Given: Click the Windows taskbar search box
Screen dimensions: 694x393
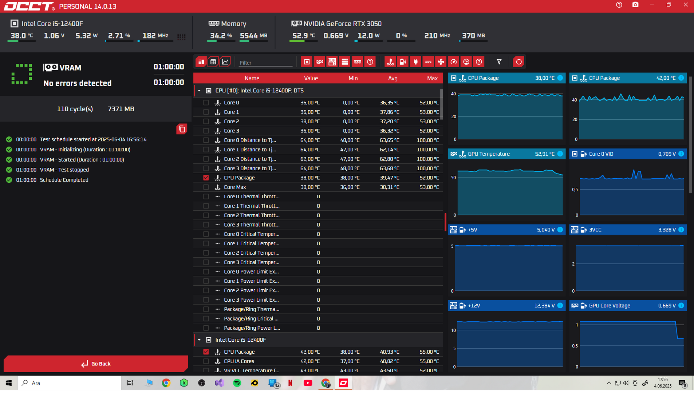Looking at the screenshot, I should click(x=70, y=383).
